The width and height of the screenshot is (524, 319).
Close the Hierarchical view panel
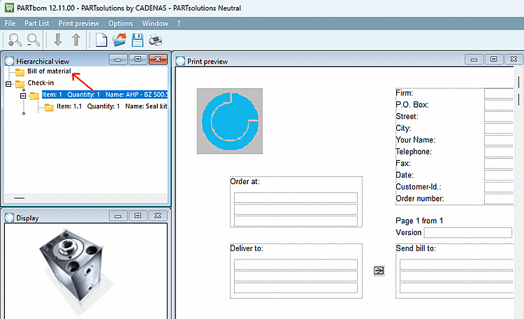pos(158,59)
